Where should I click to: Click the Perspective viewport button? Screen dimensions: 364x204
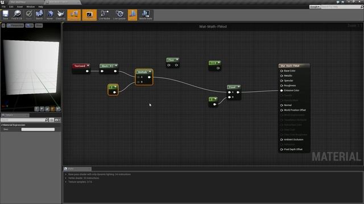(x=15, y=25)
